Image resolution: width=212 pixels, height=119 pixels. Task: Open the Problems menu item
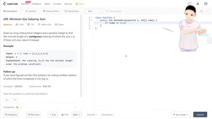coord(36,4)
